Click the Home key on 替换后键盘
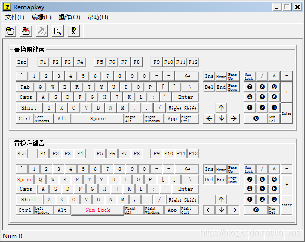305x242 pixels. 221,169
